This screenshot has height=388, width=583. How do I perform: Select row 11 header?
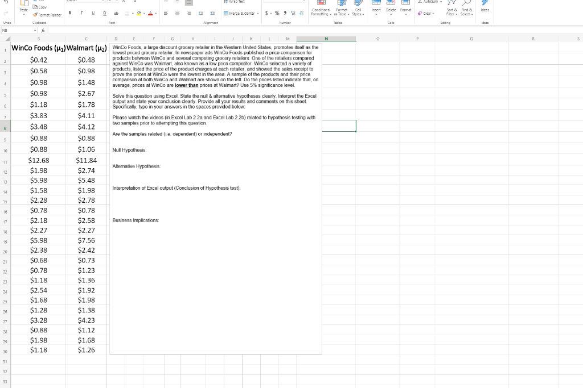[x=5, y=161]
